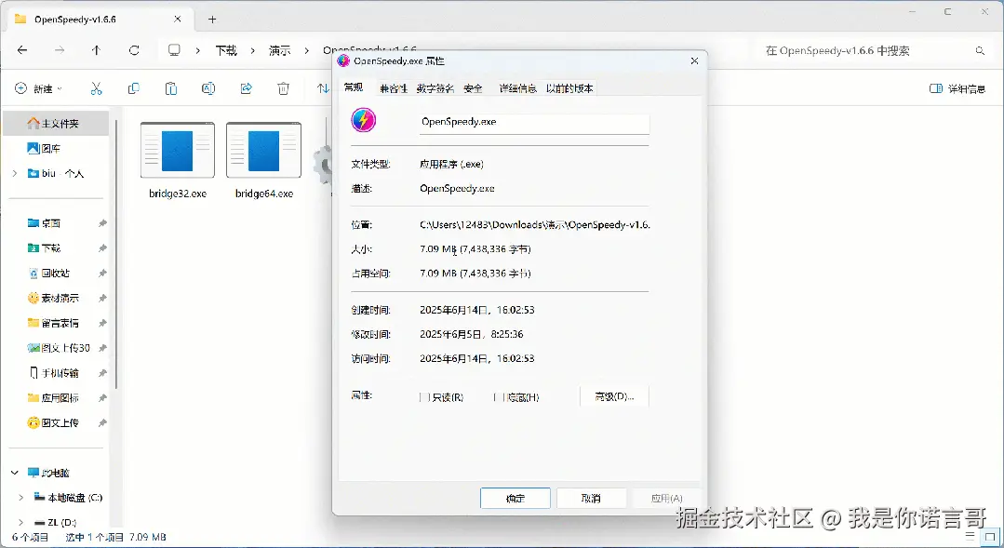
Task: Open 高级(D)... advanced attributes
Action: coord(614,397)
